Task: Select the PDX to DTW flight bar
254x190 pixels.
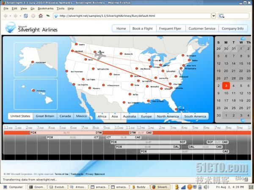Action: 66,133
